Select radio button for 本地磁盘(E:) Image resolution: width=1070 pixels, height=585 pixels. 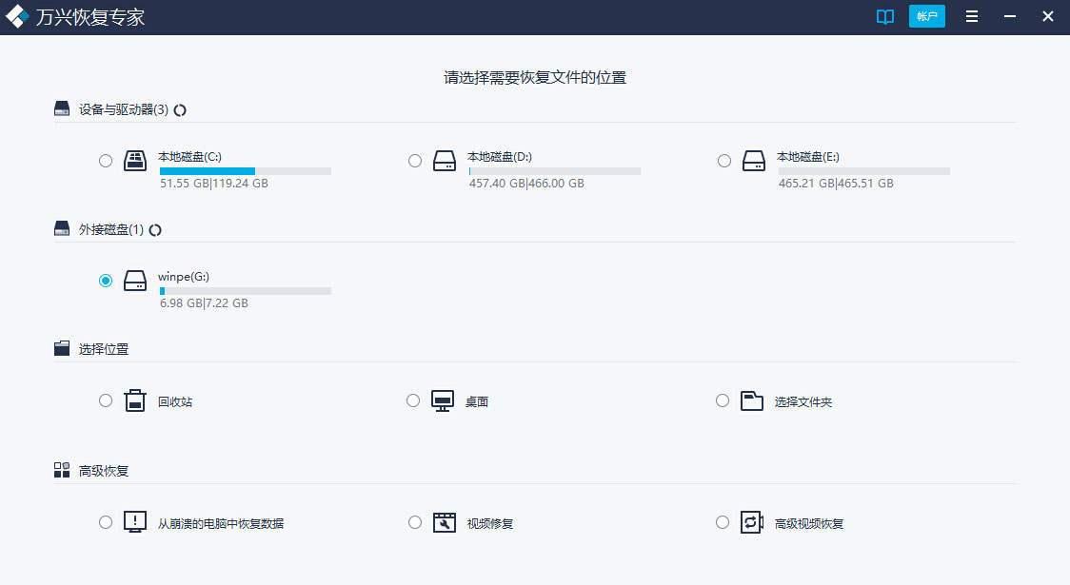pos(724,161)
